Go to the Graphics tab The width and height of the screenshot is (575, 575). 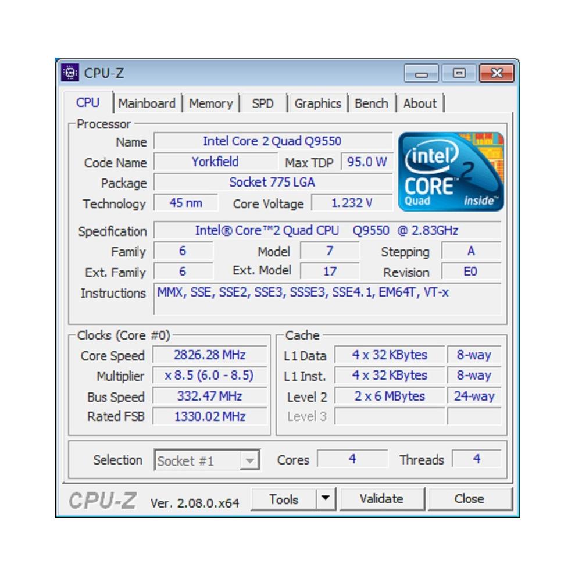(317, 103)
